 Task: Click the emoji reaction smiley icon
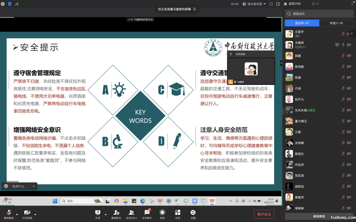(6, 186)
